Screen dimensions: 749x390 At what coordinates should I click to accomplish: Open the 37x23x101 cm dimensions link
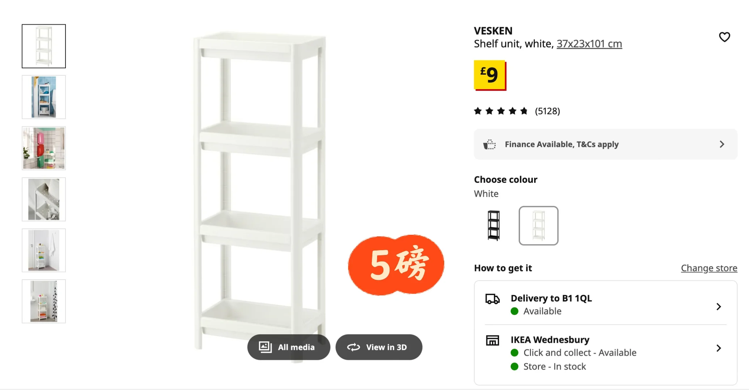tap(589, 44)
